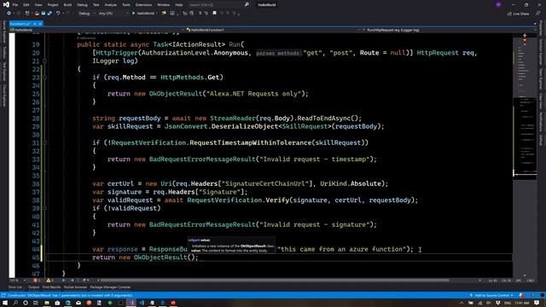Click the OkObjectResult text on line 45
The height and width of the screenshot is (307, 546).
160,258
